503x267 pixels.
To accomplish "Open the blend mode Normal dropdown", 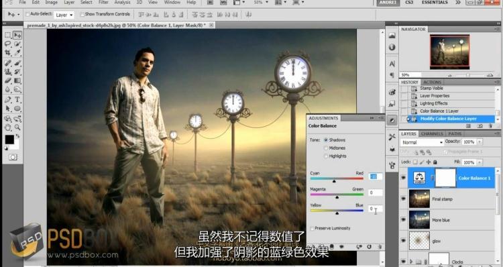I will pos(422,142).
